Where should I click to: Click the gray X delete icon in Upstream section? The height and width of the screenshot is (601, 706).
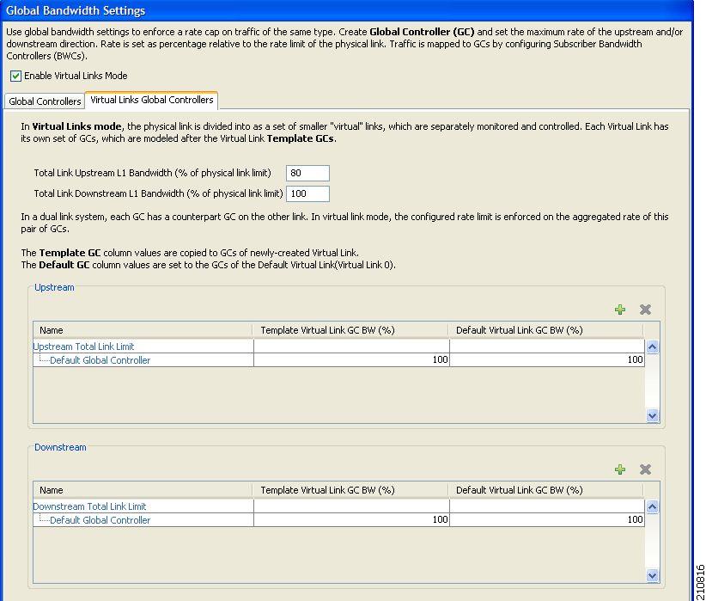coord(645,310)
